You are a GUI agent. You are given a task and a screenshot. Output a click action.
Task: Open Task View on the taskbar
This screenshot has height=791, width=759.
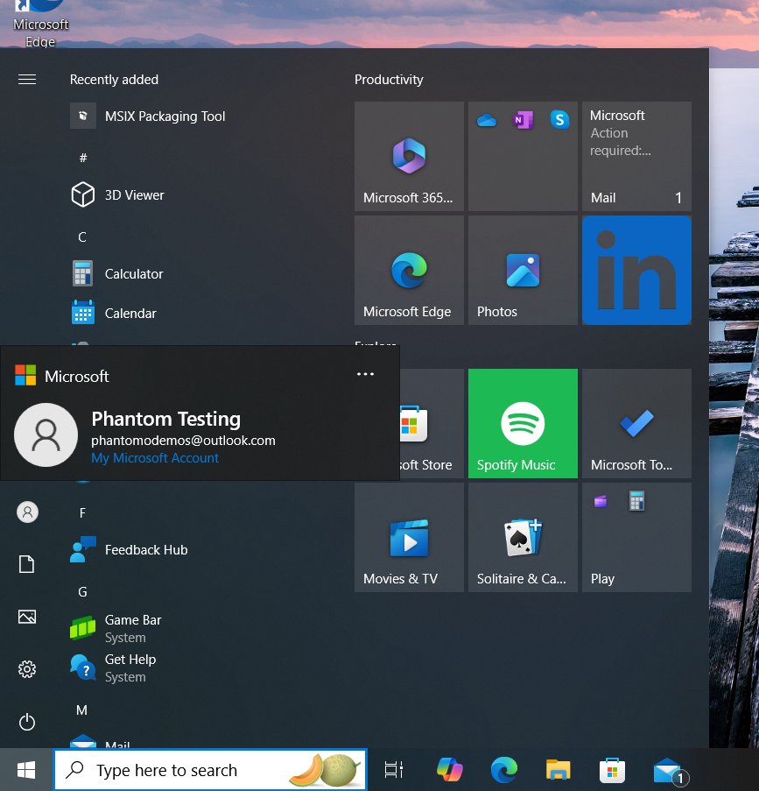(x=393, y=770)
